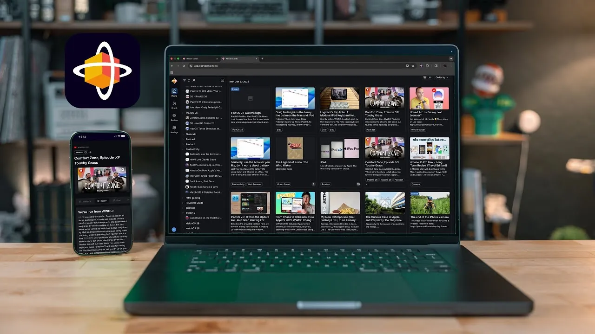The height and width of the screenshot is (334, 595).
Task: Expand the Product tag in the tree
Action: pyautogui.click(x=183, y=144)
